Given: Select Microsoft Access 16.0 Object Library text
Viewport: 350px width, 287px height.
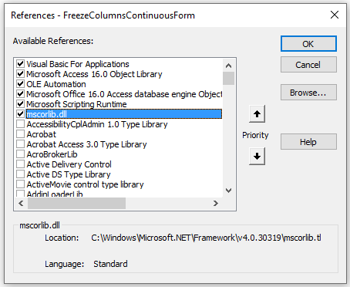Looking at the screenshot, I should [94, 74].
